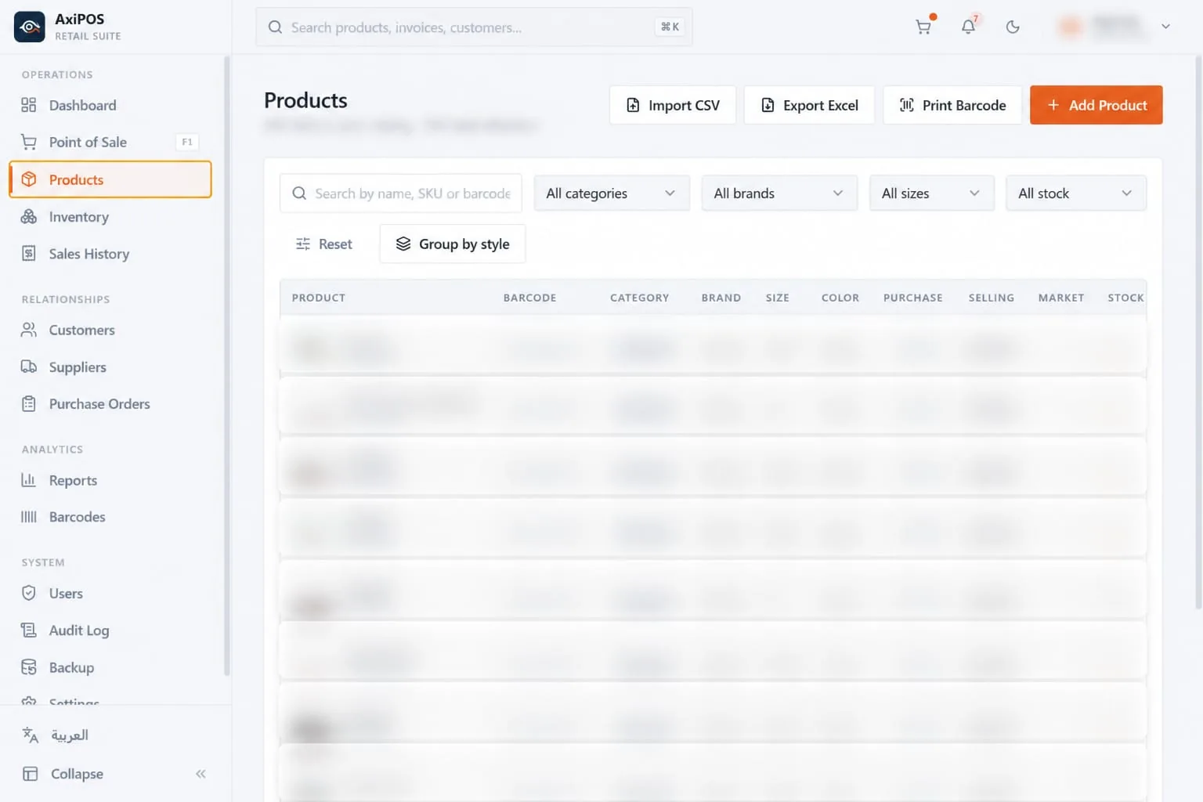Image resolution: width=1203 pixels, height=802 pixels.
Task: Open the notifications bell icon
Action: pos(968,27)
